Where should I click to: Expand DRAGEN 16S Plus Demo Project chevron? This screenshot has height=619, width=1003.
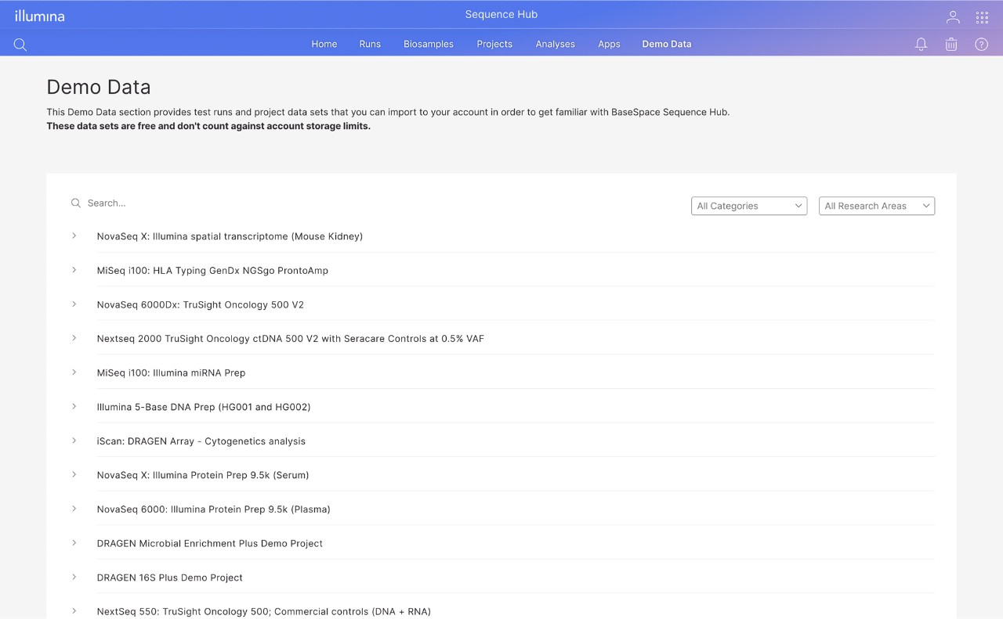click(x=74, y=577)
